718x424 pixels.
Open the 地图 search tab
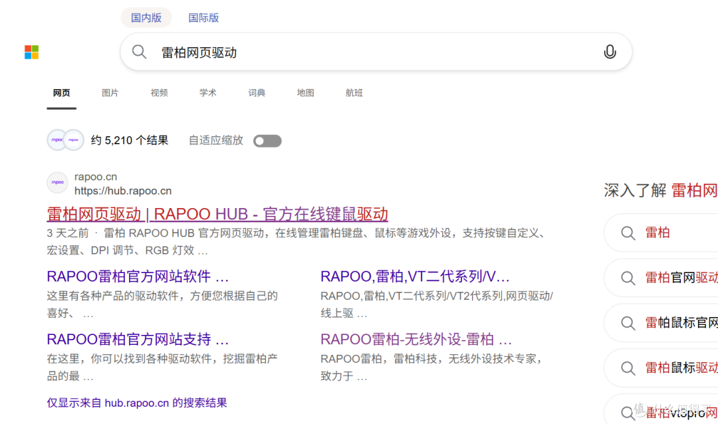[x=305, y=93]
